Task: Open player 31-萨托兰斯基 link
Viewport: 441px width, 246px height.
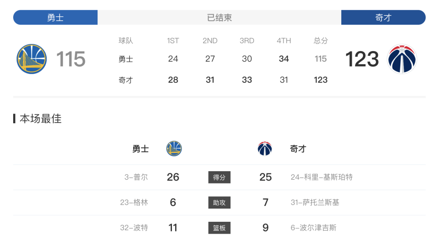Action: point(315,202)
